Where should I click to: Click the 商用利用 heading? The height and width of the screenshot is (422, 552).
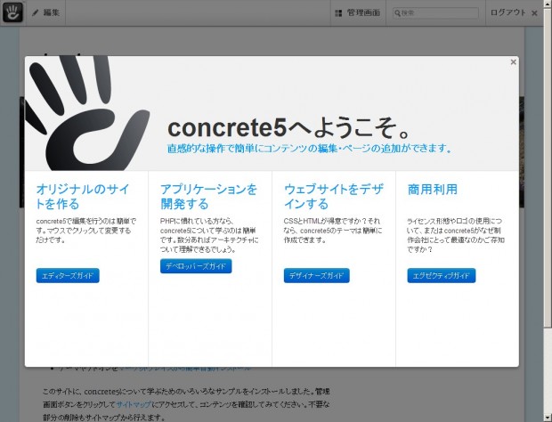point(433,190)
